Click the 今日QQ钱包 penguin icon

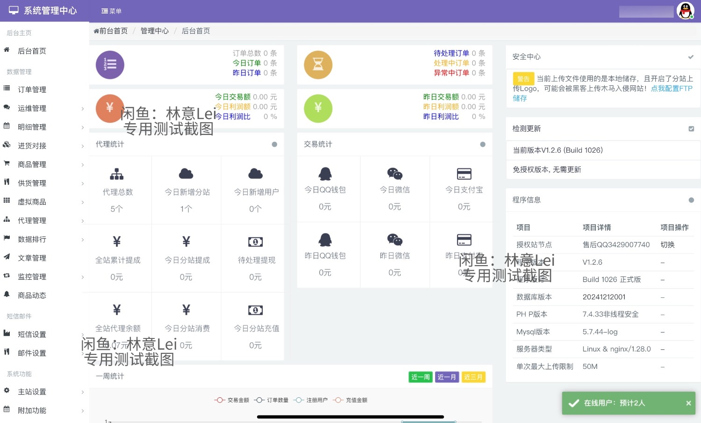pos(325,174)
